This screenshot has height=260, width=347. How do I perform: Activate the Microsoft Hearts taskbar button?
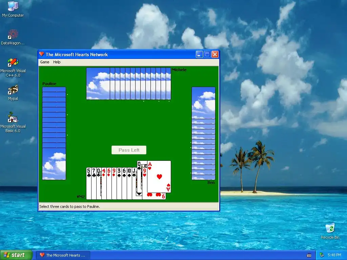pyautogui.click(x=63, y=255)
